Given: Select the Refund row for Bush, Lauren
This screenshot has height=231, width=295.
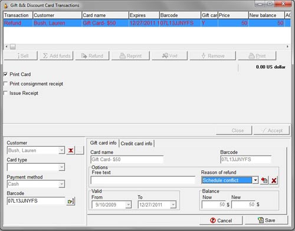Looking at the screenshot, I should tap(147, 23).
